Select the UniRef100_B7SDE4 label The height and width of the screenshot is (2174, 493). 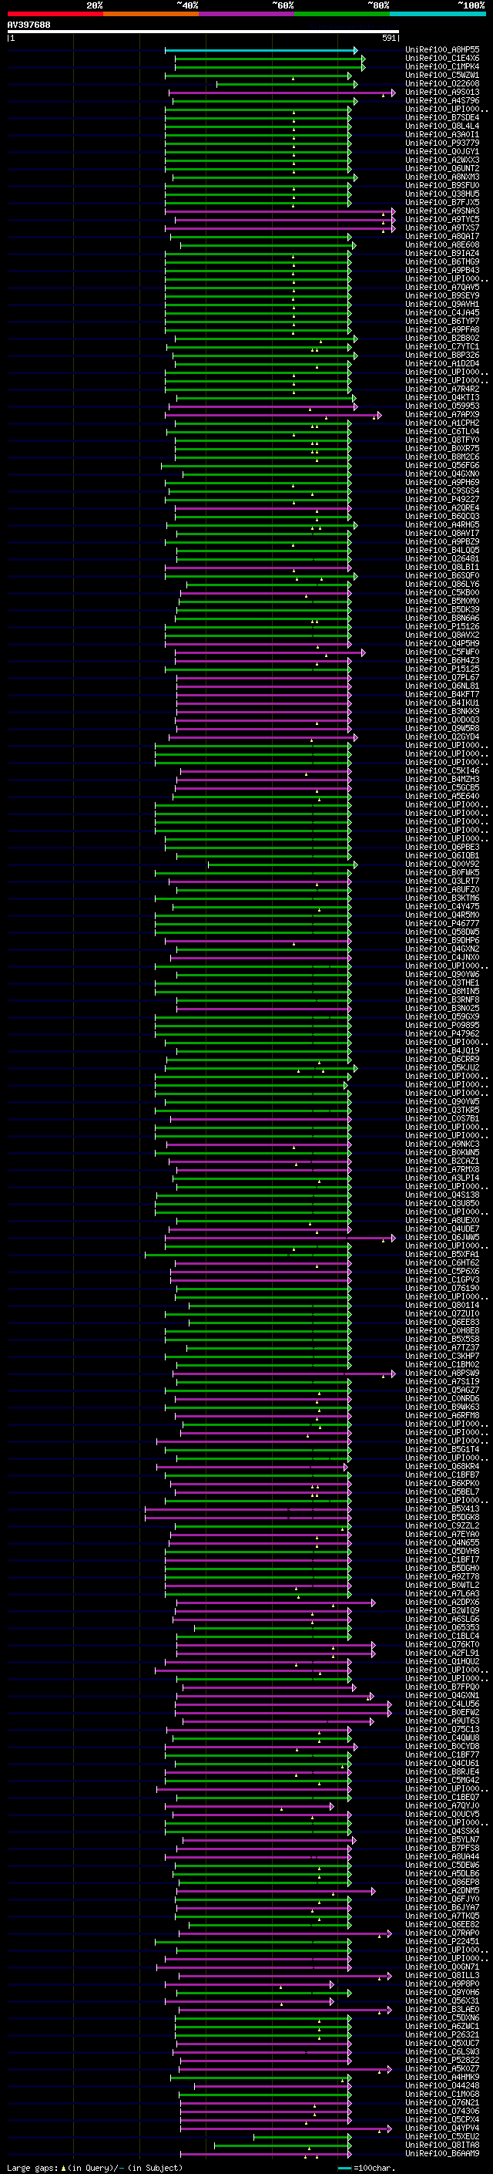442,117
